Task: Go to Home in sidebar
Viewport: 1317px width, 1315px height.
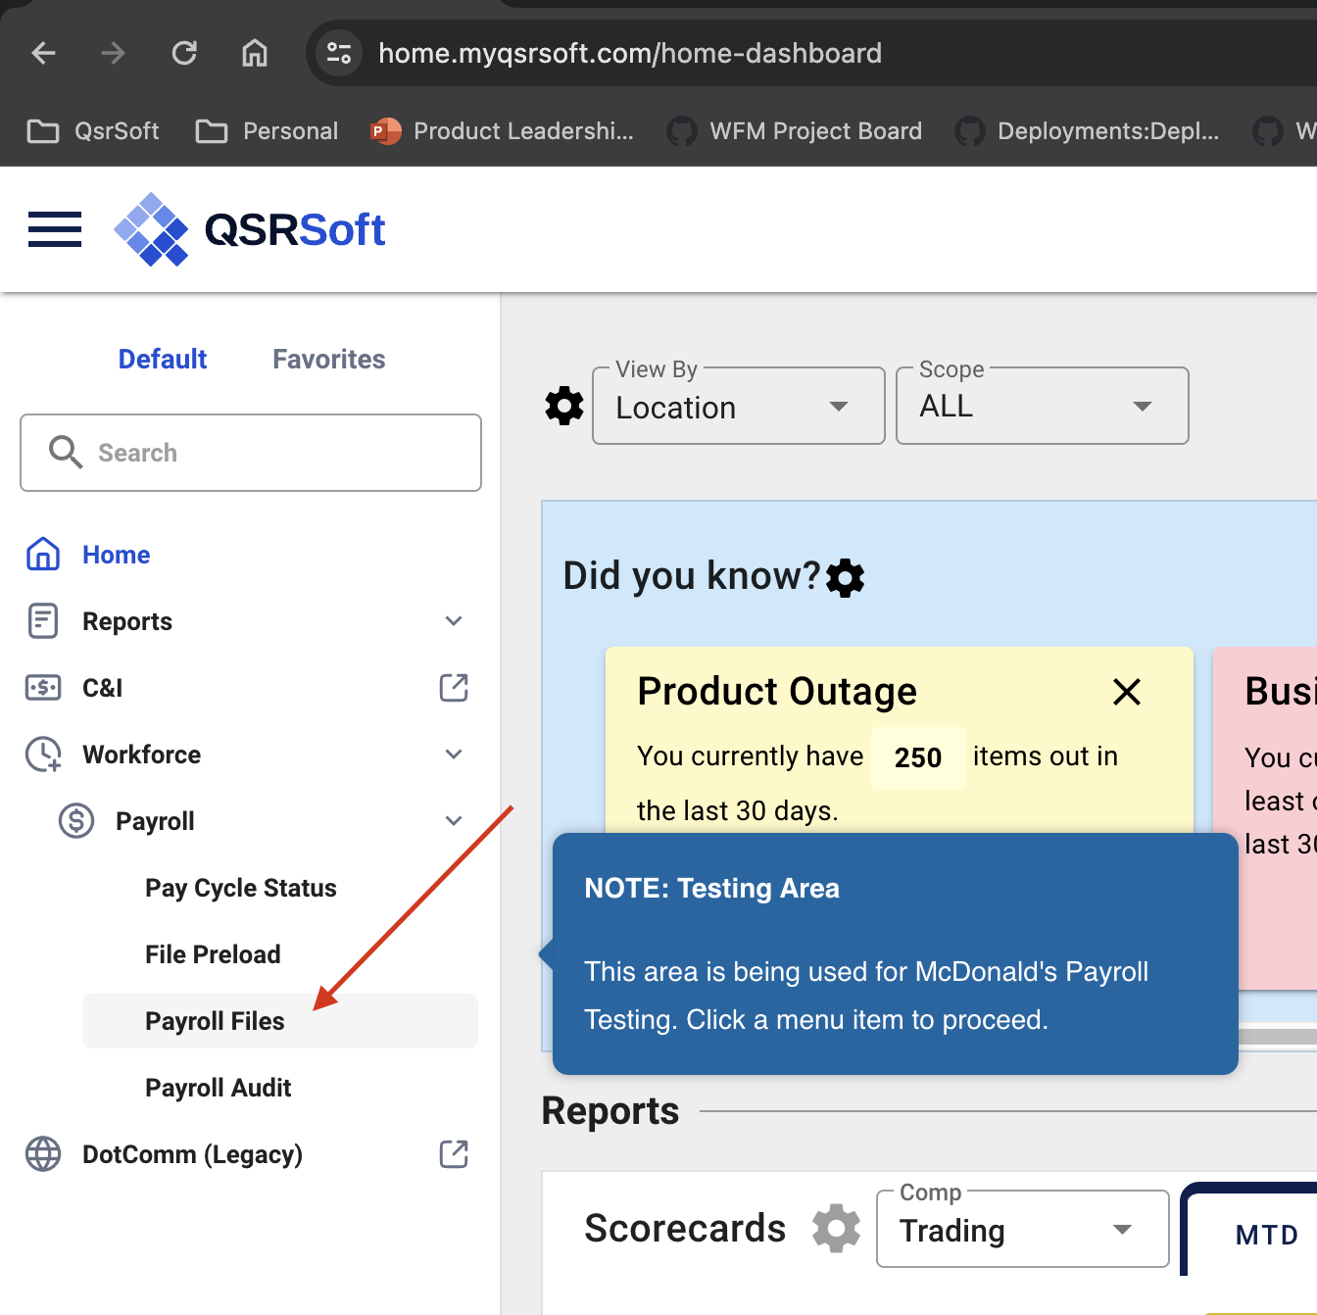Action: click(x=117, y=555)
